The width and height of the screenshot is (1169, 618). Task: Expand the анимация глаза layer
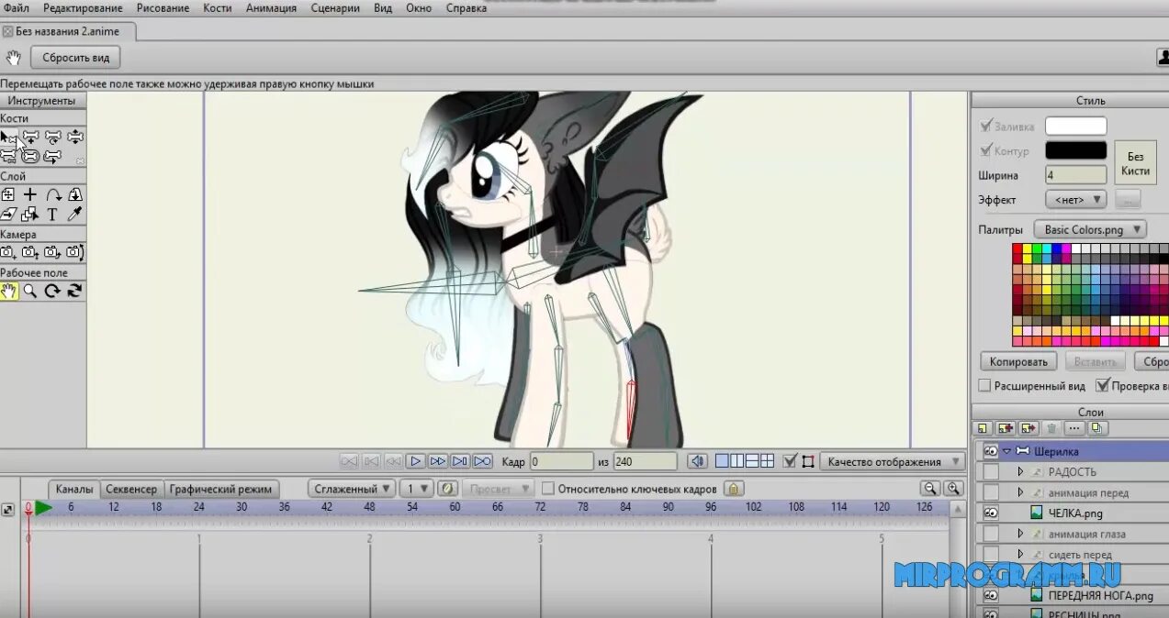pos(1020,534)
